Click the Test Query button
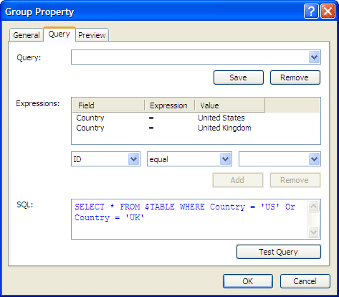 coord(279,252)
